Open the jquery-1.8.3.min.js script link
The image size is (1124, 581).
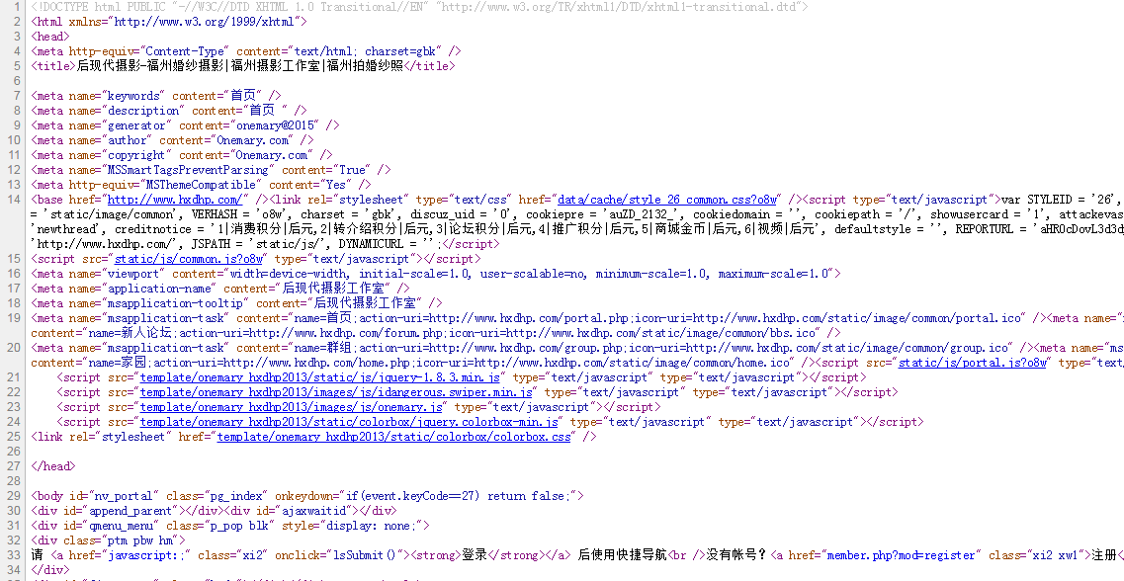click(319, 377)
